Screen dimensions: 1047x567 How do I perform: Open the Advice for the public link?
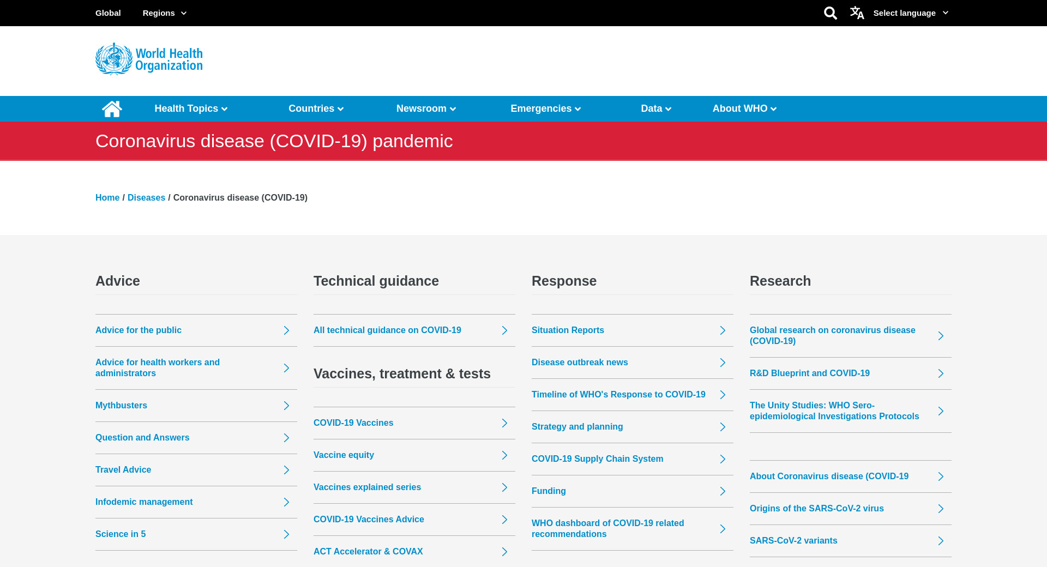(139, 330)
